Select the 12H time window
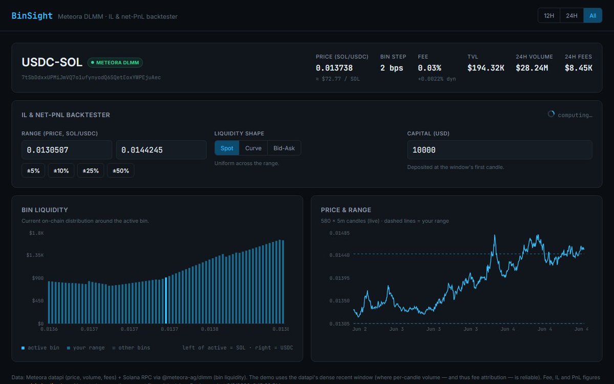This screenshot has height=384, width=614. click(x=549, y=15)
